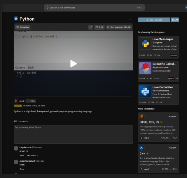
Task: Click the Languages tag on HTML card
Action: [x=172, y=116]
